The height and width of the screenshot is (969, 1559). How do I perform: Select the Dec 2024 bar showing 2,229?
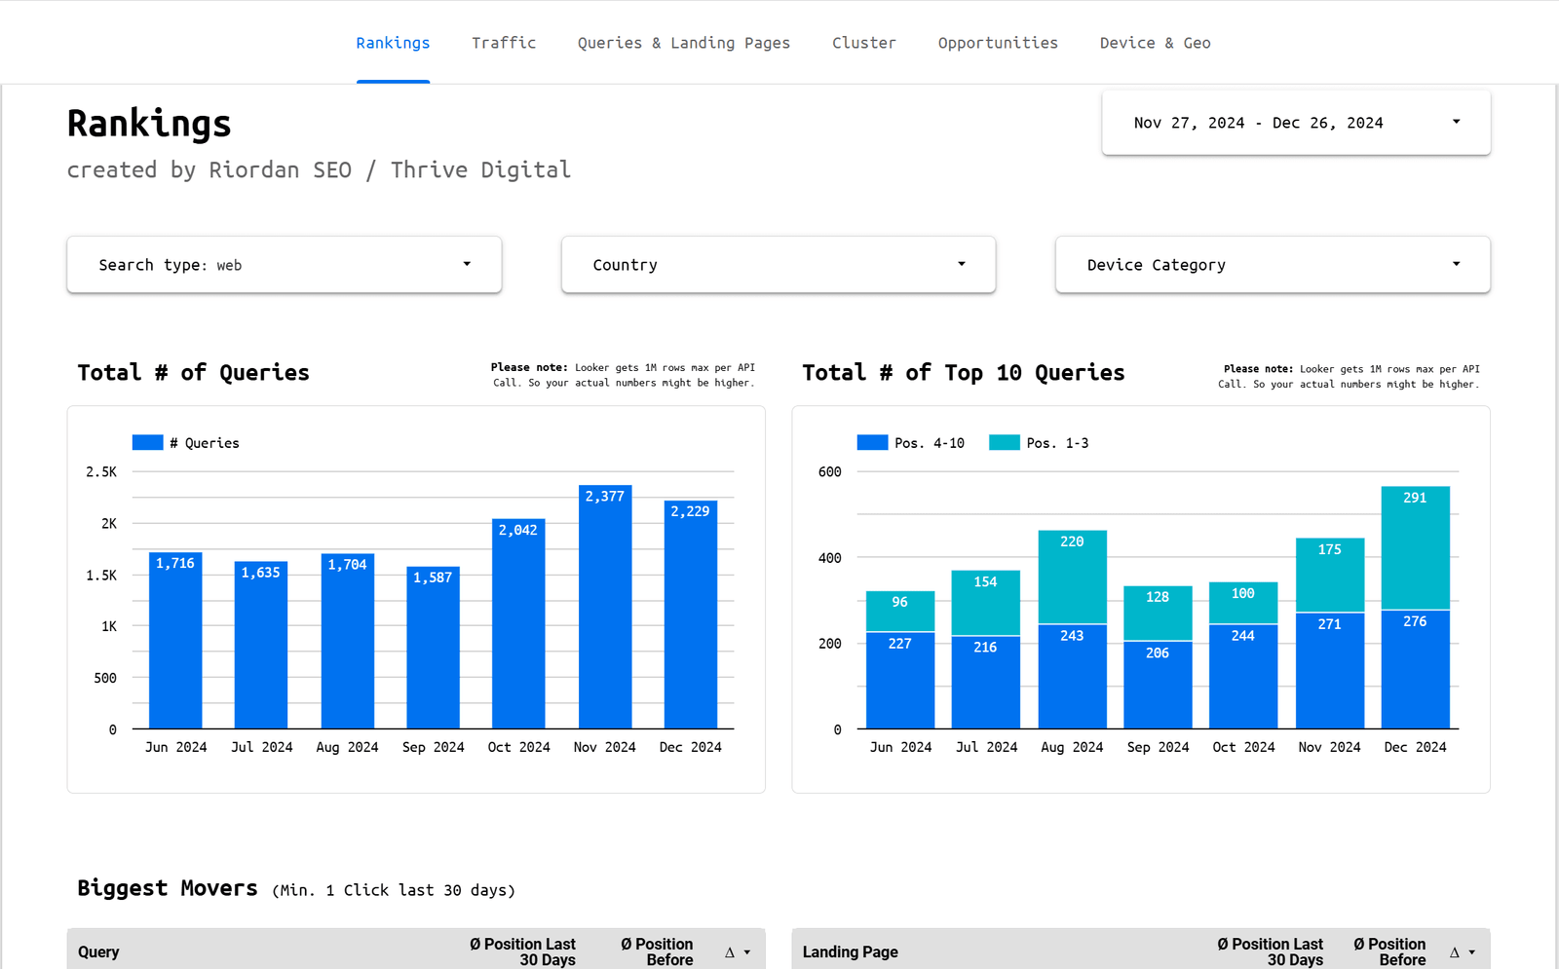tap(691, 615)
